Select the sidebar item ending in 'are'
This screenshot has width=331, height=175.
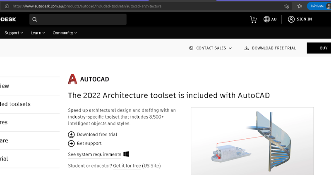[4, 140]
